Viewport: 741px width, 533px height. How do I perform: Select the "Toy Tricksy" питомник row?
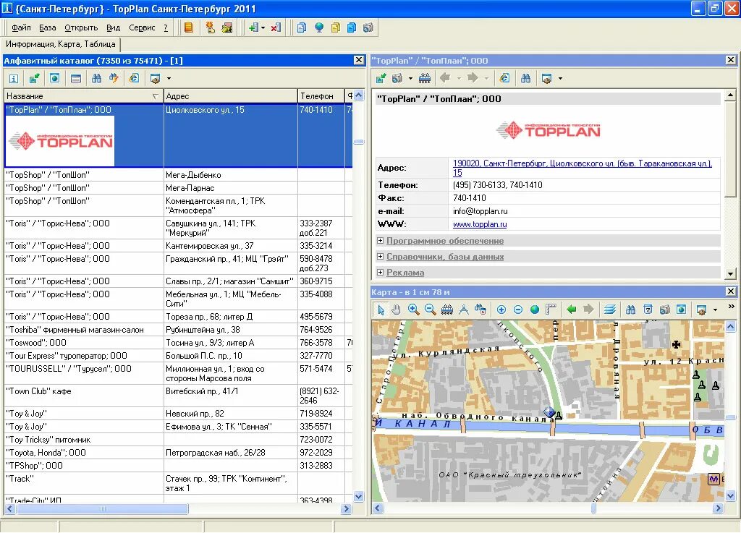pos(178,440)
